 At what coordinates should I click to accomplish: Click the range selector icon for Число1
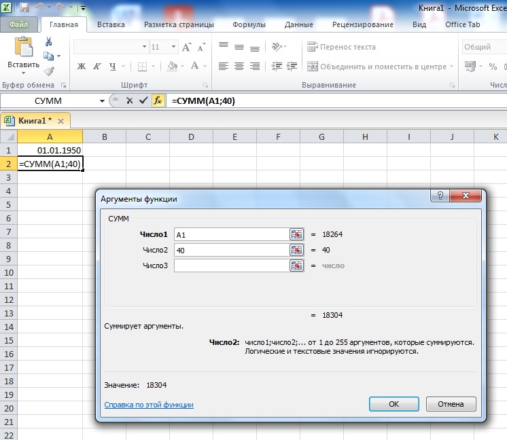point(297,234)
